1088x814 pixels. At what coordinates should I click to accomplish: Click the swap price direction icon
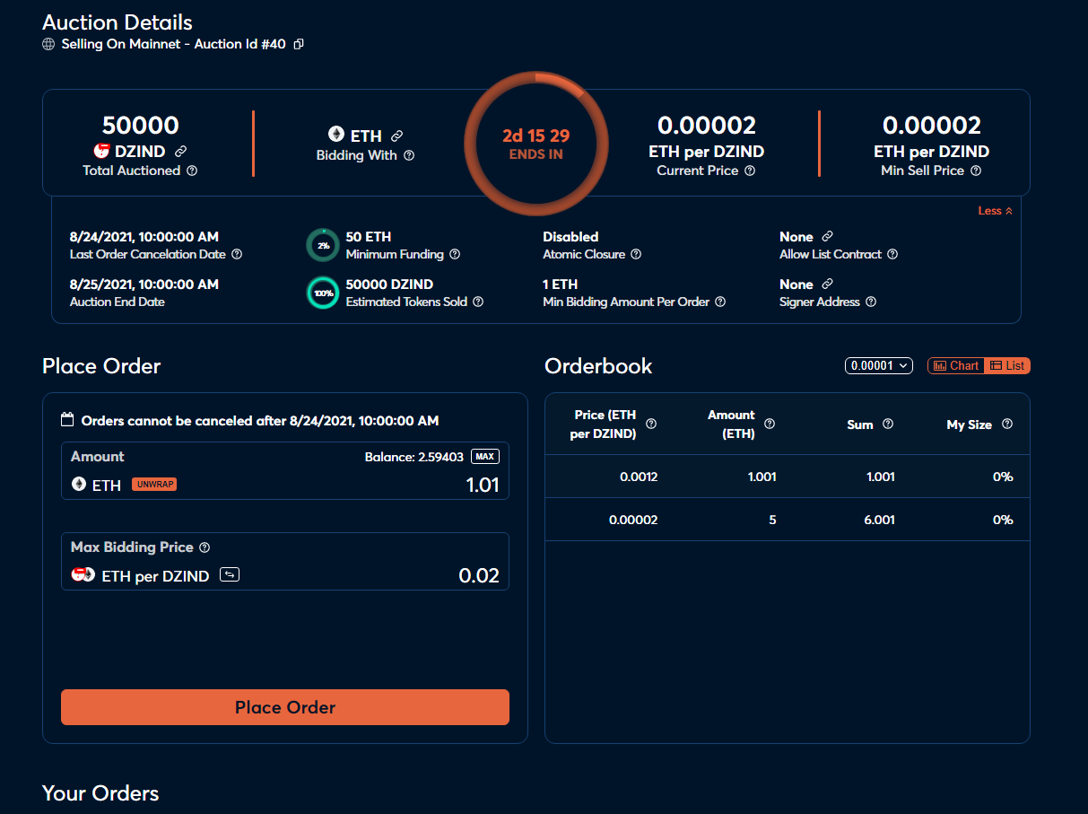(230, 574)
